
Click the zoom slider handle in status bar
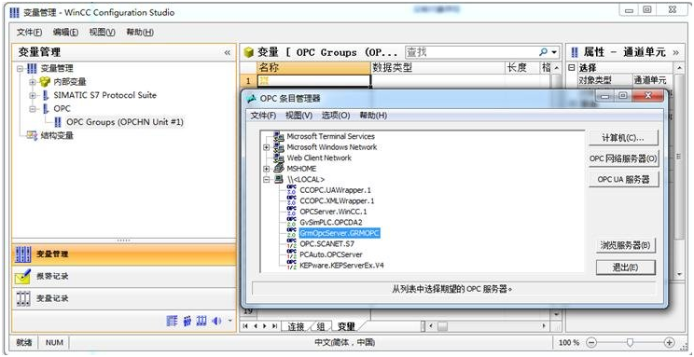(630, 342)
